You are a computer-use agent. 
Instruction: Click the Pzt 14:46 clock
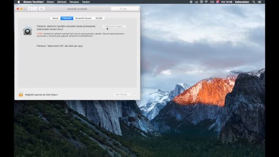227,2
